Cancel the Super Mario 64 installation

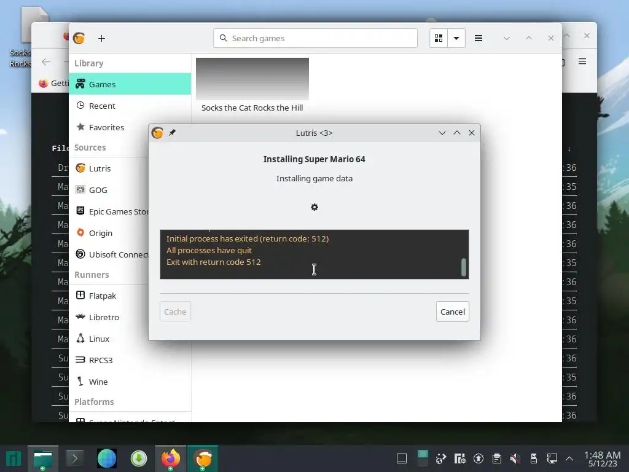(453, 312)
